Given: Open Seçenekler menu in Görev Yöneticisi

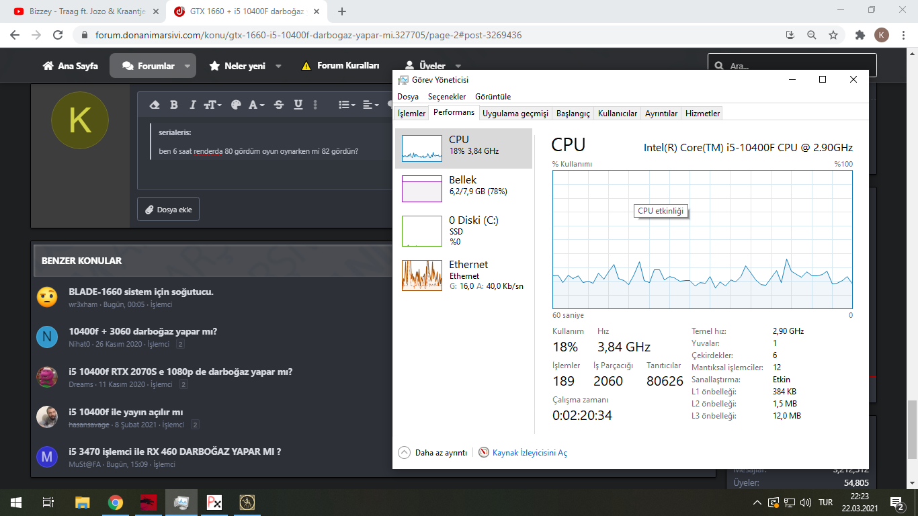Looking at the screenshot, I should (447, 97).
